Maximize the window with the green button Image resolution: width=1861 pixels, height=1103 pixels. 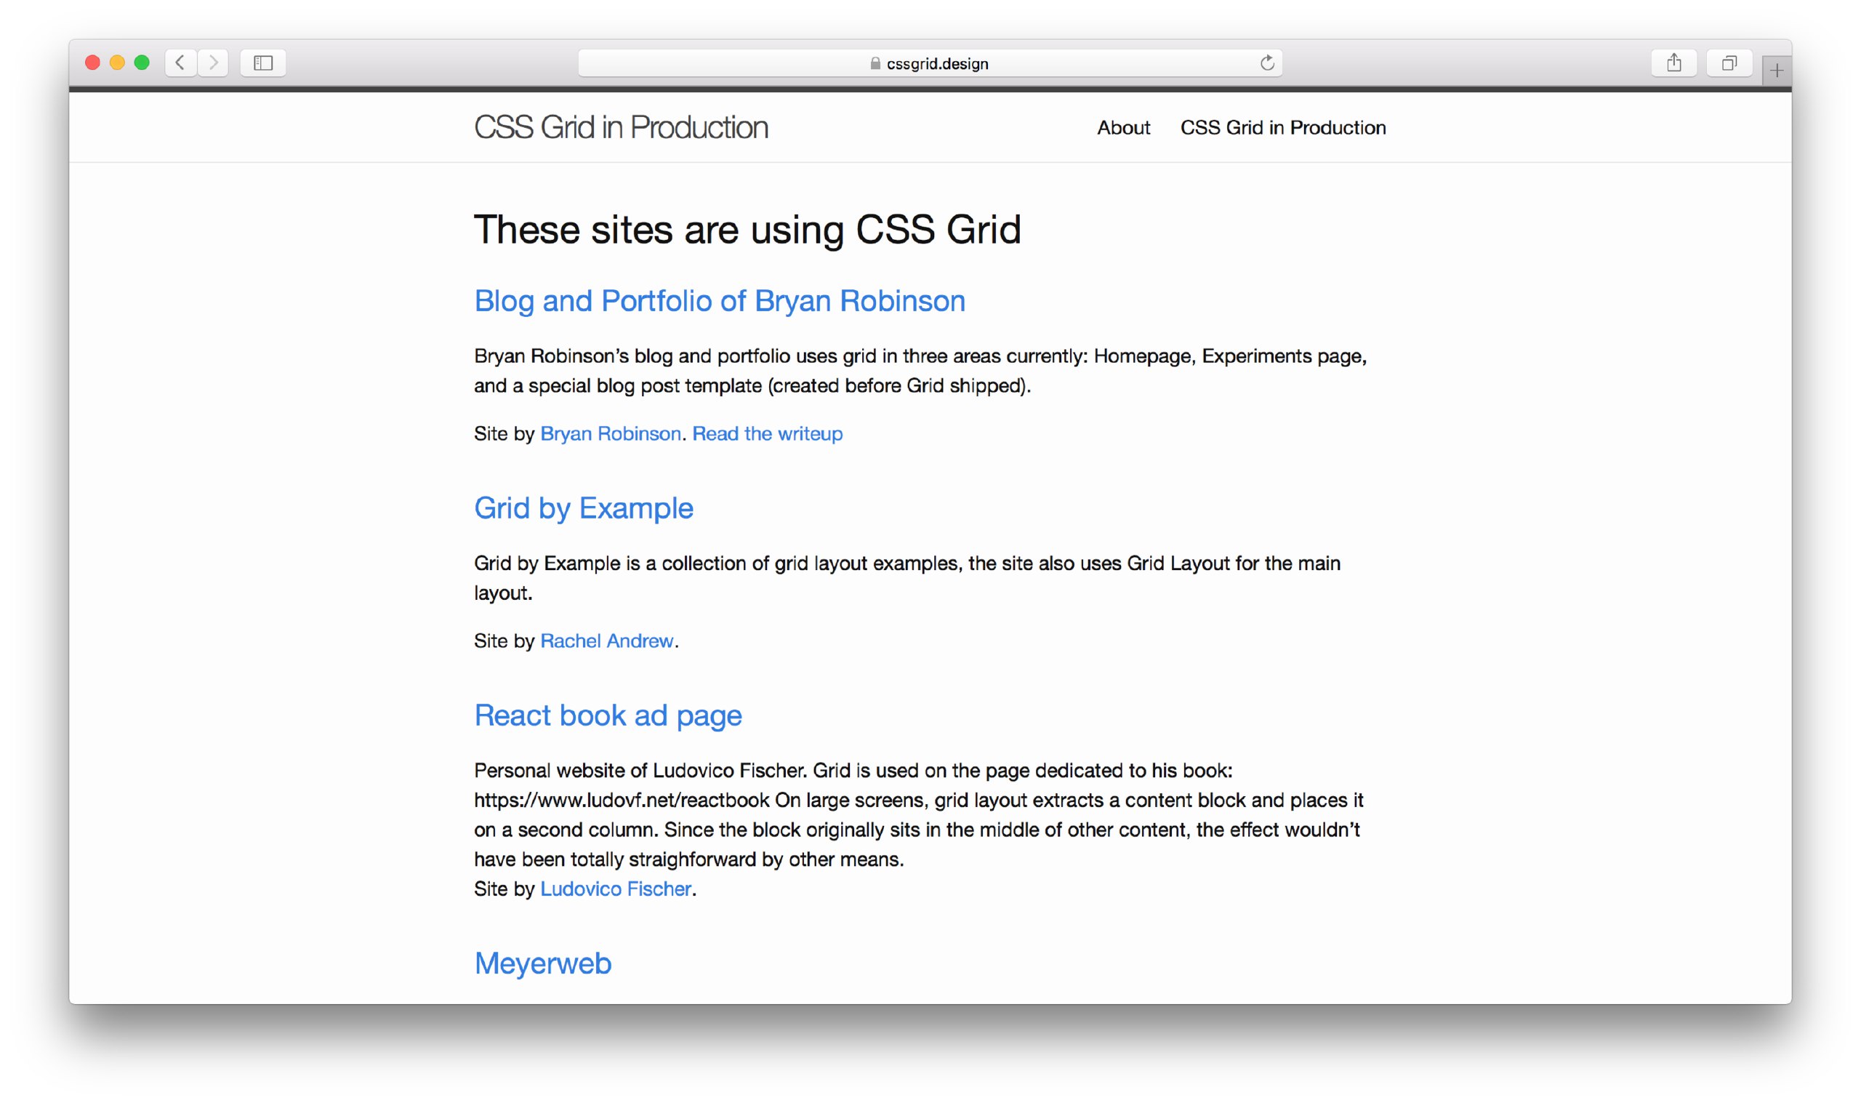pos(142,63)
